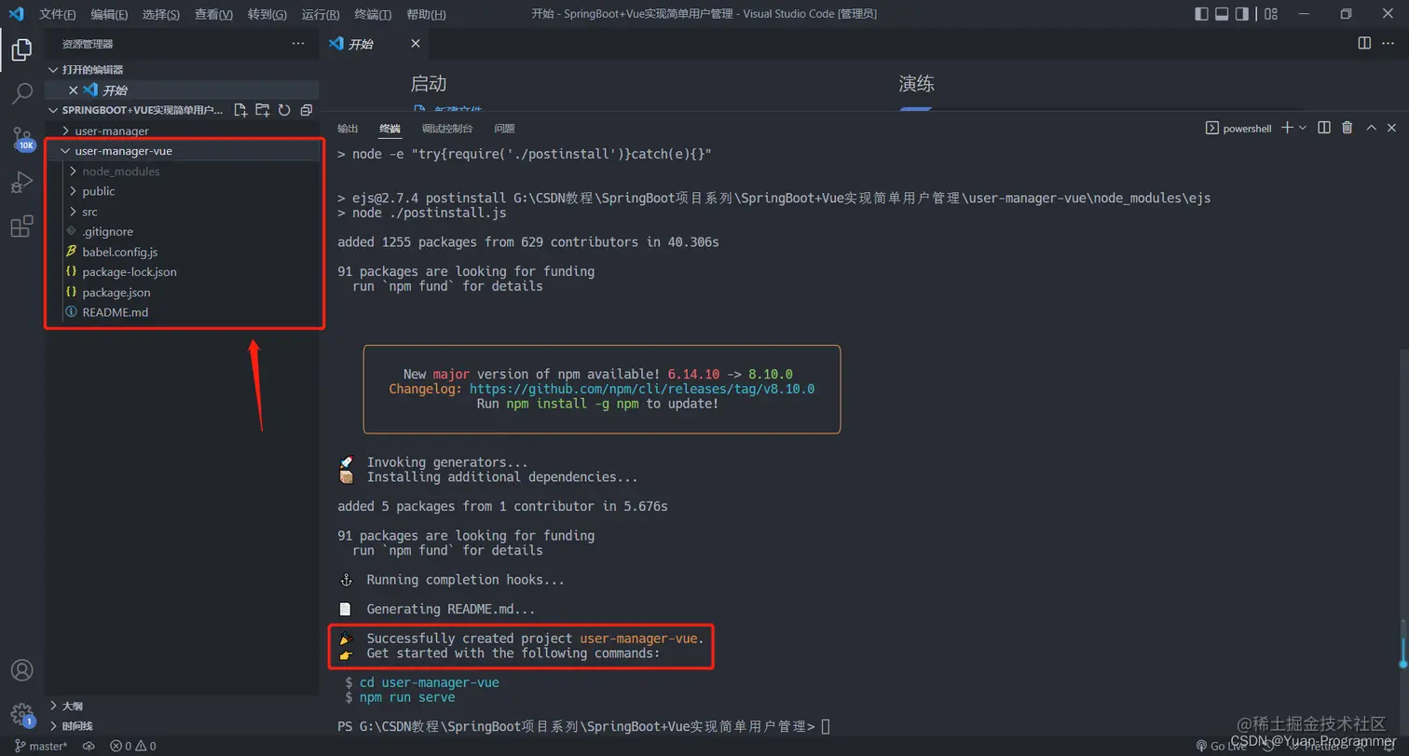
Task: Click the New File icon in explorer header
Action: [240, 110]
